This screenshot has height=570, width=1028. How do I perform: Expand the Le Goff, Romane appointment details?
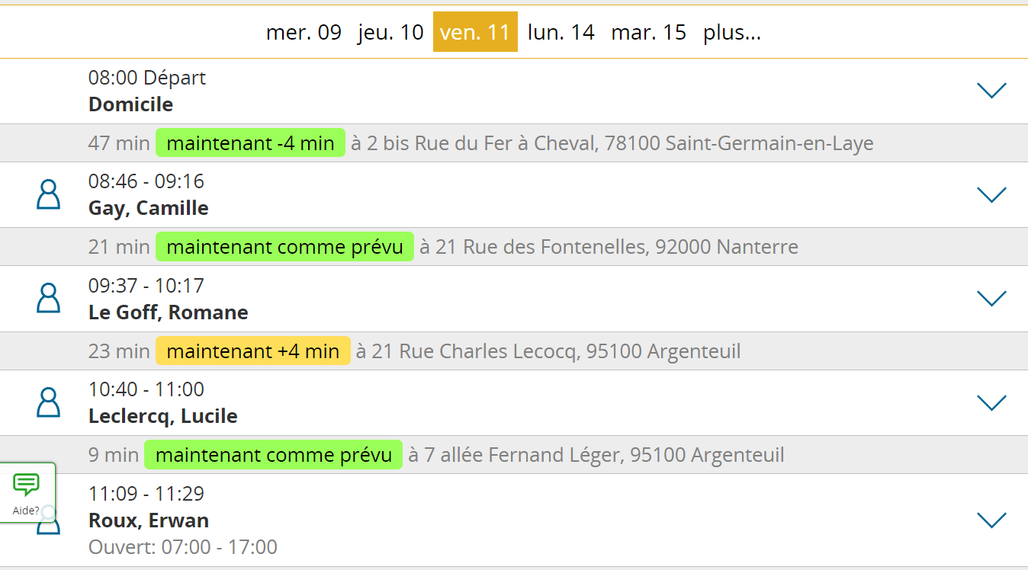991,298
